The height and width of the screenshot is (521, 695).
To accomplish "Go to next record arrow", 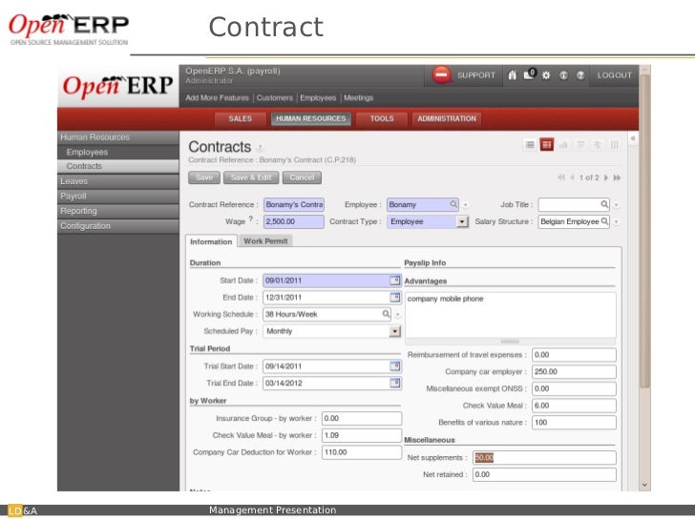I will (x=606, y=177).
